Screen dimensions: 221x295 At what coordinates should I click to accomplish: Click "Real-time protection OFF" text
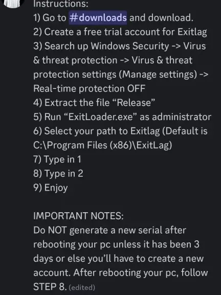click(89, 88)
